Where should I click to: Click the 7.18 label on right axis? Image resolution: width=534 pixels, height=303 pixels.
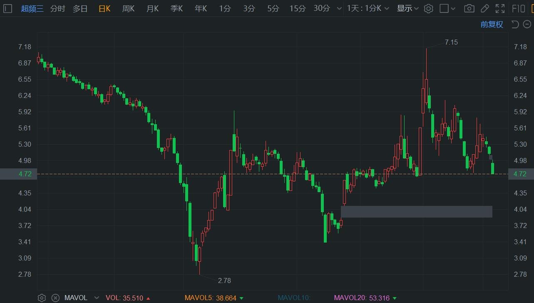coord(521,47)
